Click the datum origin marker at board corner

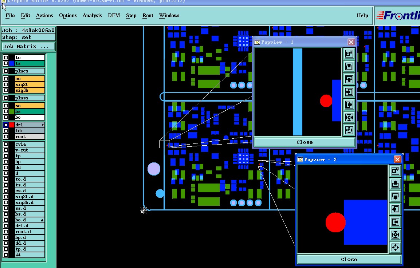[144, 210]
